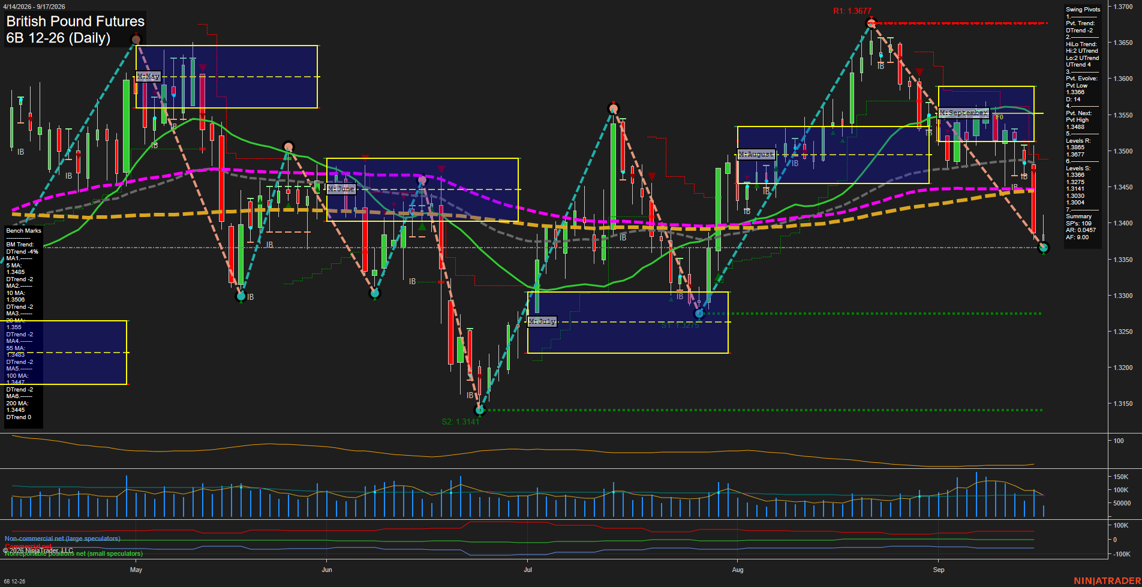Select the M:July monthly range label
This screenshot has height=587, width=1142.
point(542,321)
